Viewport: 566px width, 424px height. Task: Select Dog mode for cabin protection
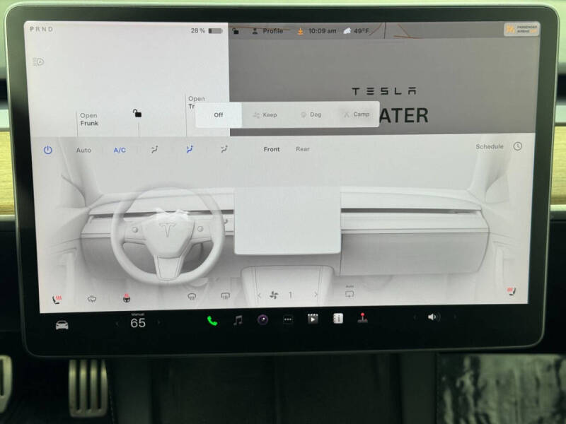(311, 114)
